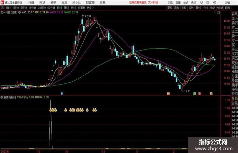This screenshot has width=238, height=153.
Task: Expand 更多 period options
Action: click(90, 8)
